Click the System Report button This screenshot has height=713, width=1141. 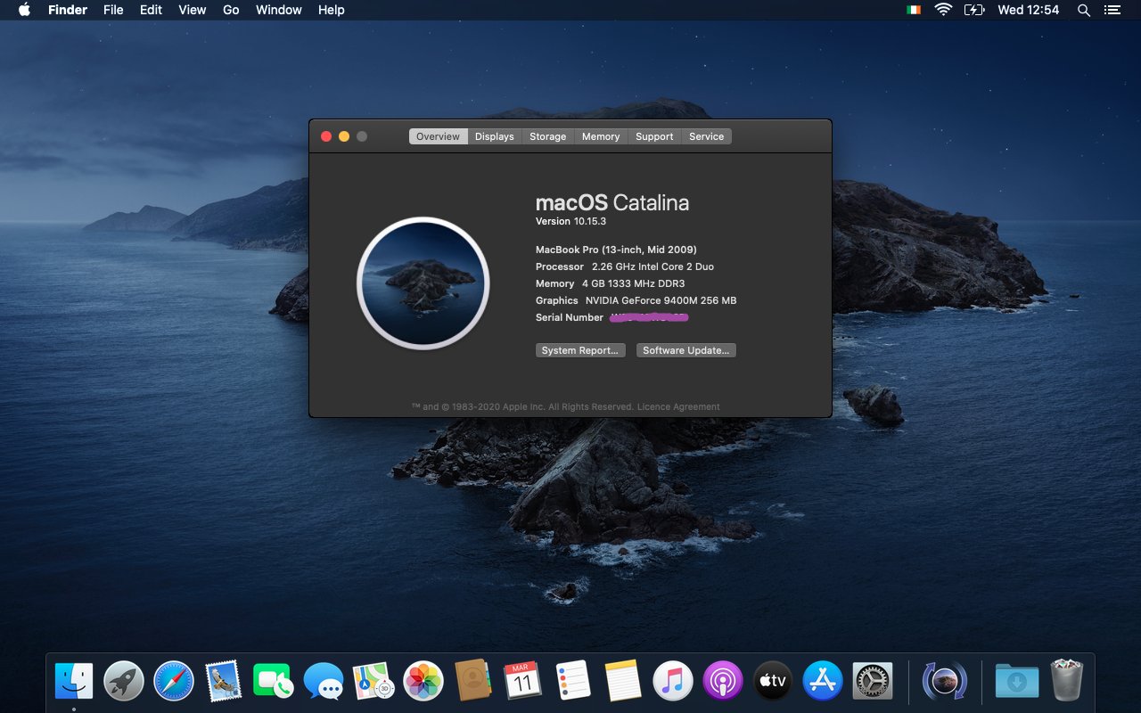(580, 350)
